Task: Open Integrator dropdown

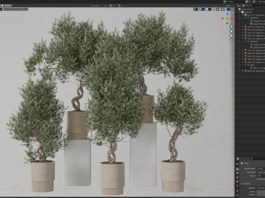Action: point(261,188)
